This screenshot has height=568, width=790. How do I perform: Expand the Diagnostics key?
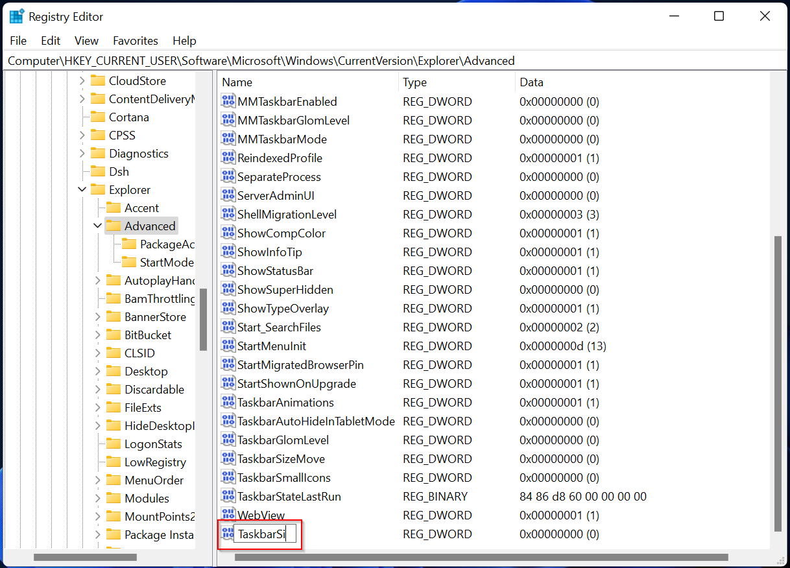coord(82,153)
